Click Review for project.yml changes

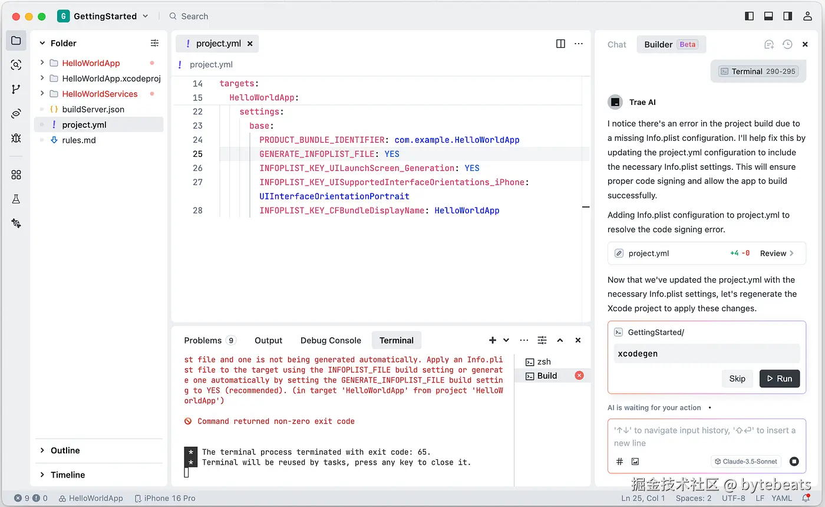point(777,253)
